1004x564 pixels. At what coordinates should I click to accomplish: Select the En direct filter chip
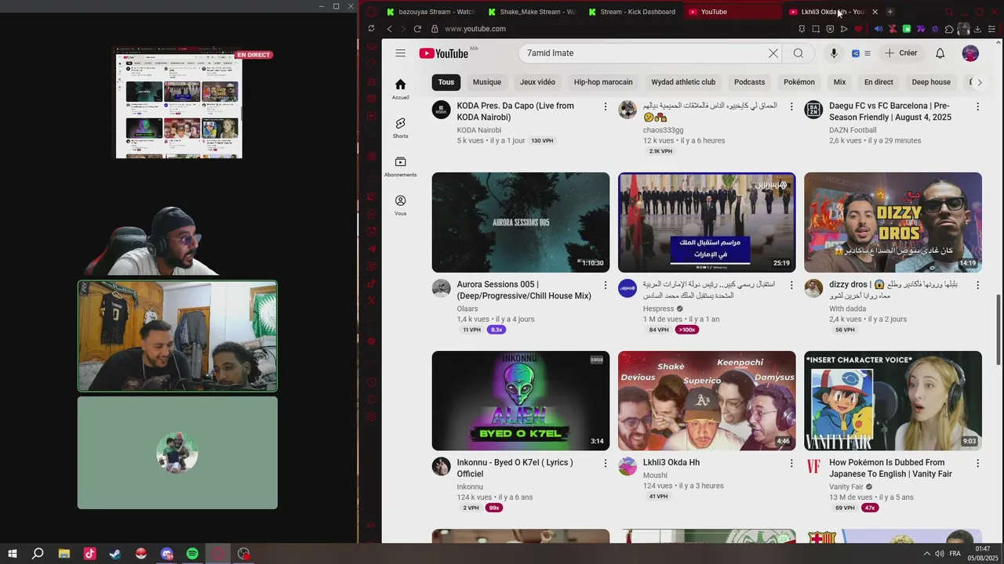coord(878,82)
